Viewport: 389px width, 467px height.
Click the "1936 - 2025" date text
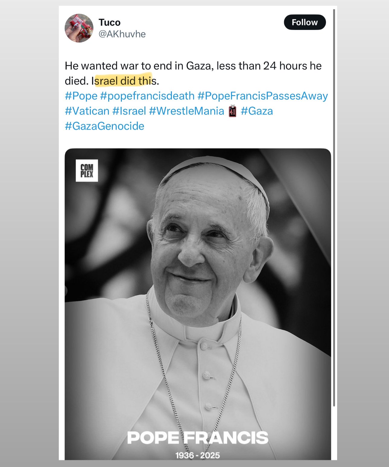pyautogui.click(x=198, y=455)
